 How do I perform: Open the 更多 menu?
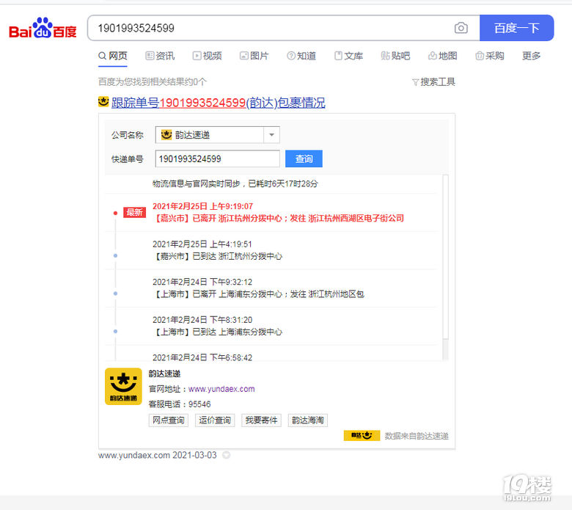pos(531,56)
